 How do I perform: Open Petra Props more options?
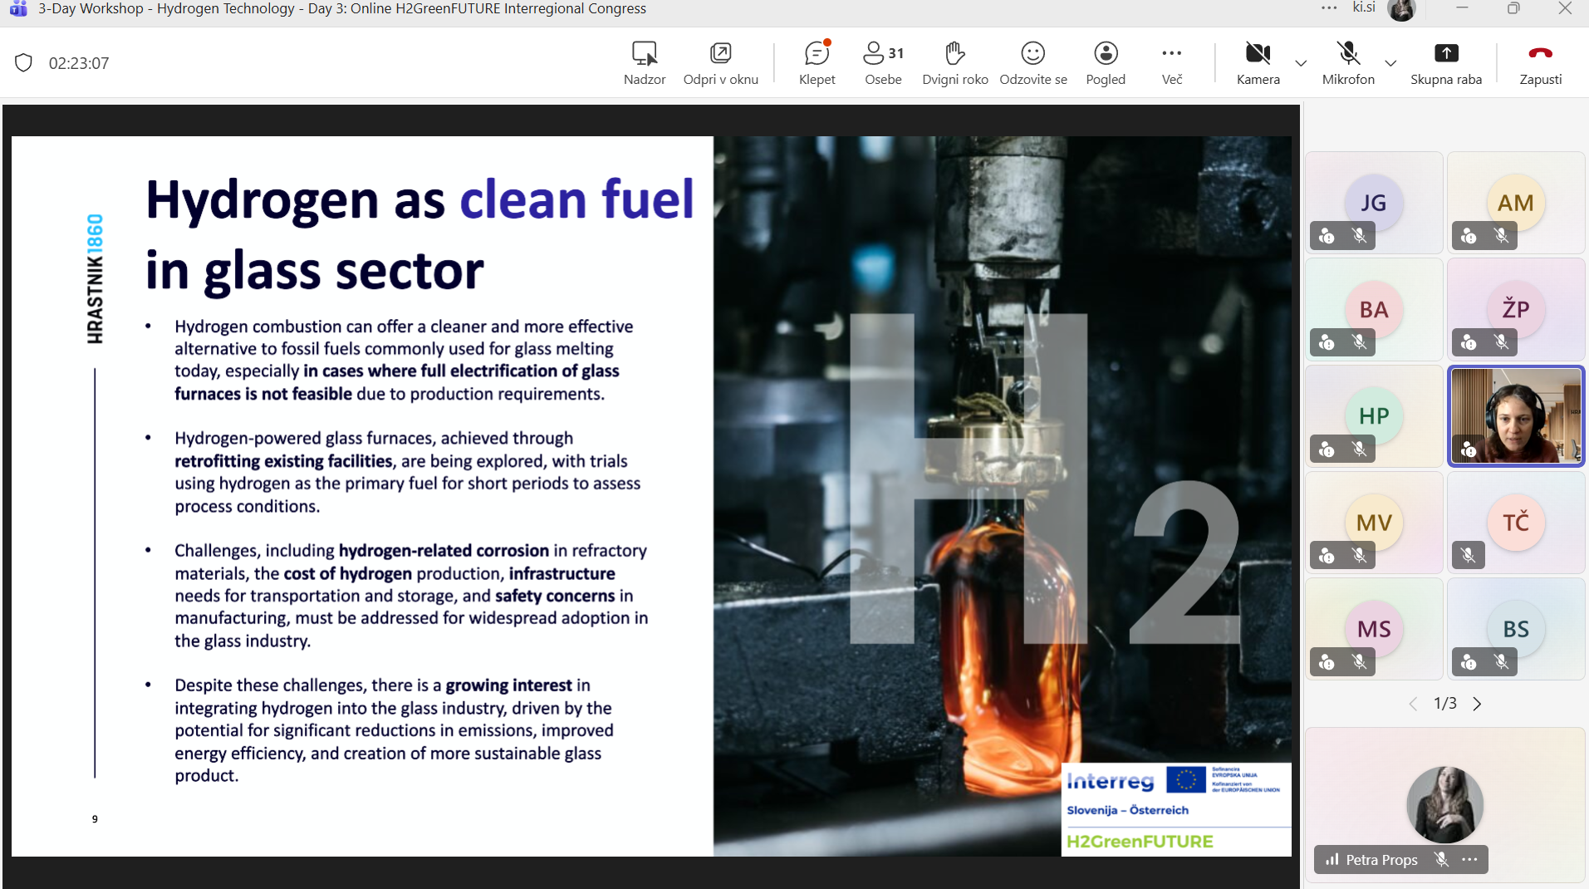[1469, 859]
